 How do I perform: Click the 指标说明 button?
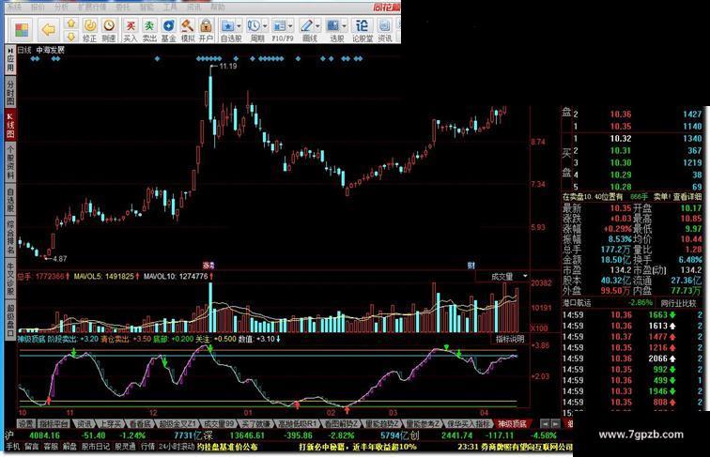click(x=509, y=339)
